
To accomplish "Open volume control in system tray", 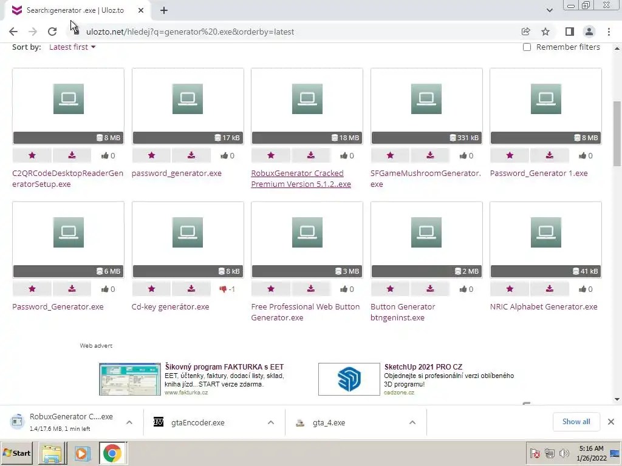I will (564, 453).
